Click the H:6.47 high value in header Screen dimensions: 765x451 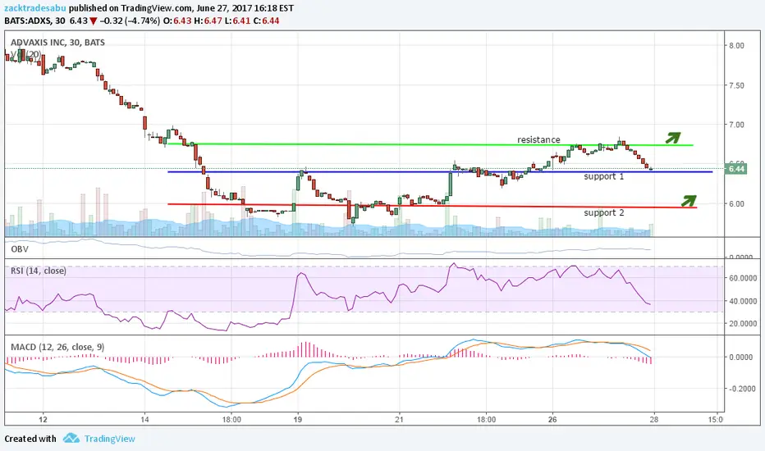point(208,21)
